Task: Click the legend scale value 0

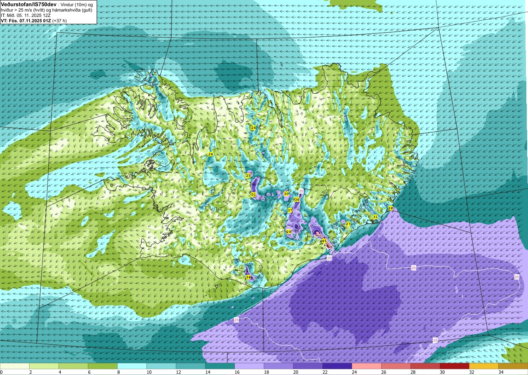Action: point(2,372)
